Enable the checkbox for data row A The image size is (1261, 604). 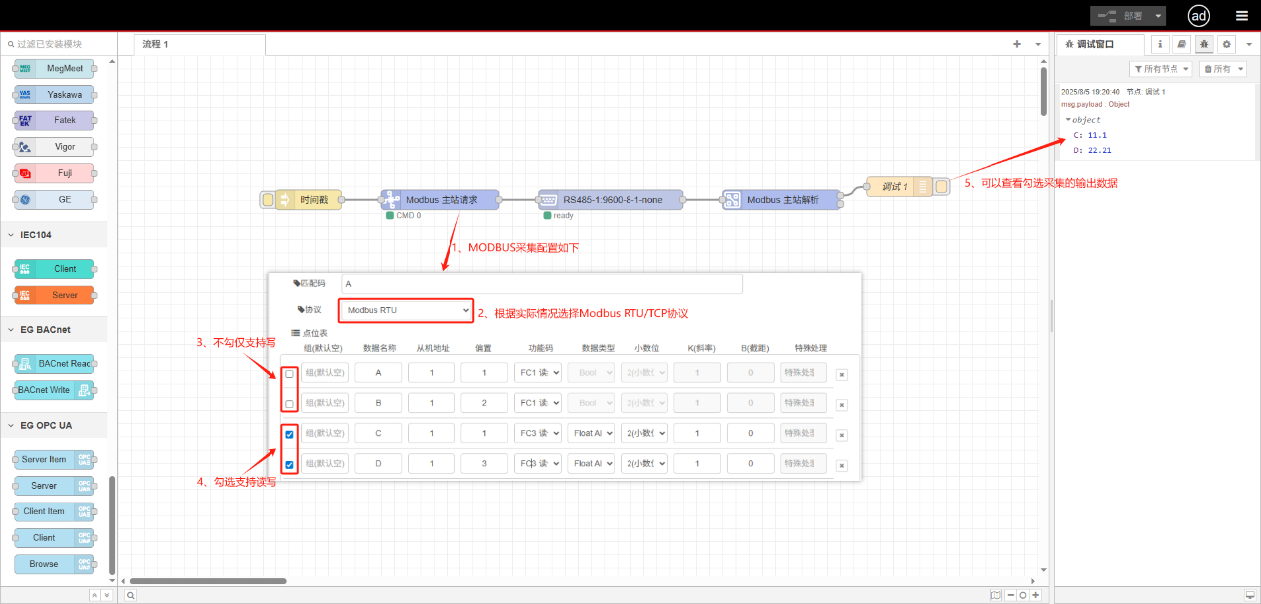289,374
